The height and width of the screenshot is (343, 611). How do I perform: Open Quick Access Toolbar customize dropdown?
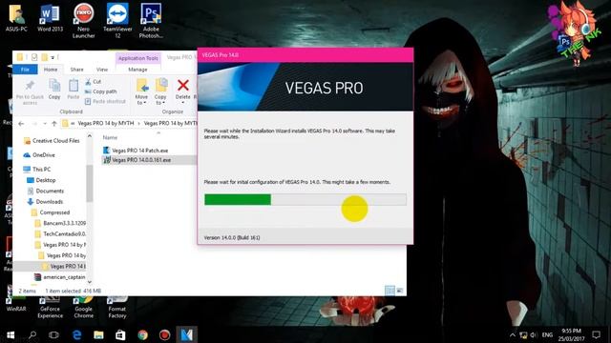pyautogui.click(x=53, y=57)
